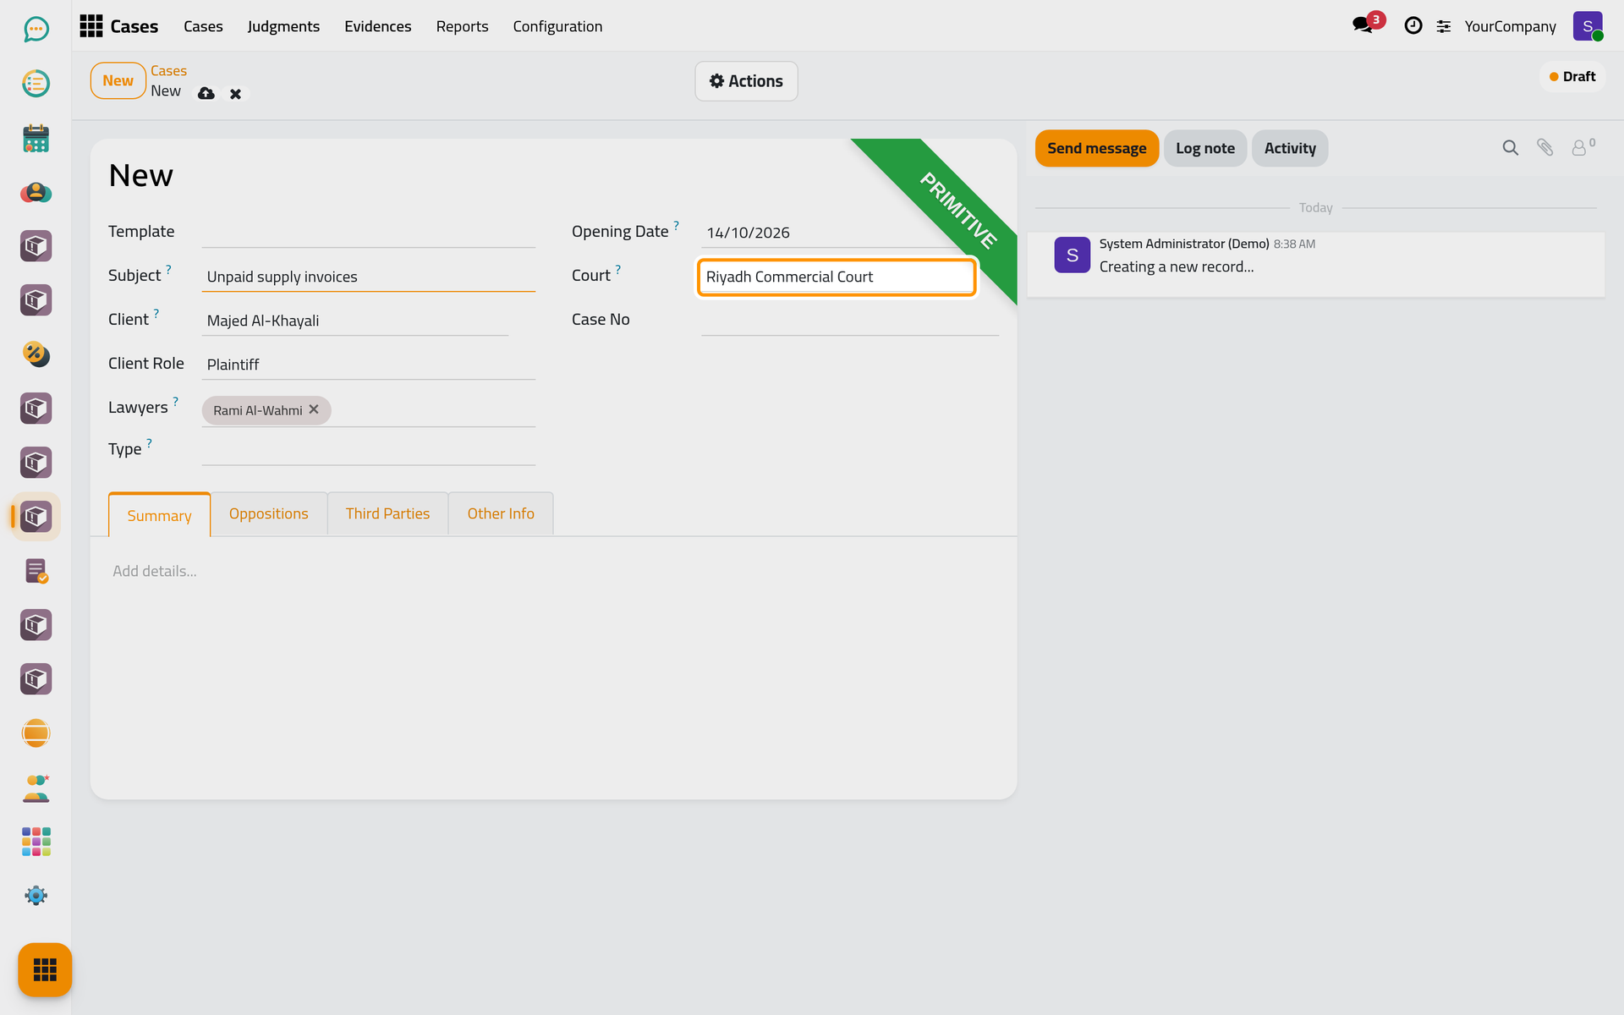Switch to the Other Info tab
This screenshot has height=1015, width=1624.
501,513
